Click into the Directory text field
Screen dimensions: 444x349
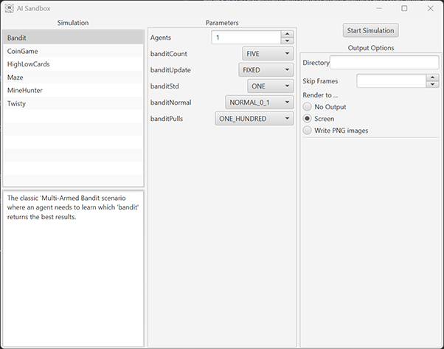(384, 63)
